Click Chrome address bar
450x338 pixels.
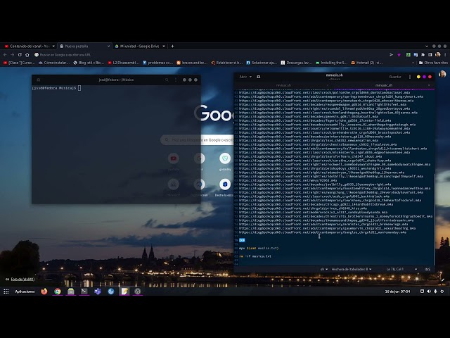211,55
